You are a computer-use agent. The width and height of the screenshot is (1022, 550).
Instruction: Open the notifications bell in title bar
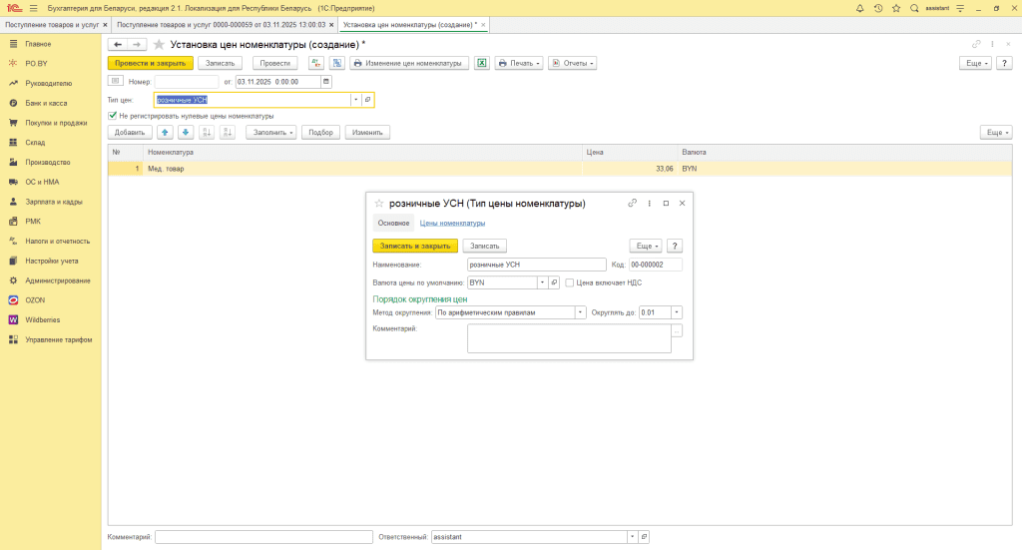[x=861, y=8]
